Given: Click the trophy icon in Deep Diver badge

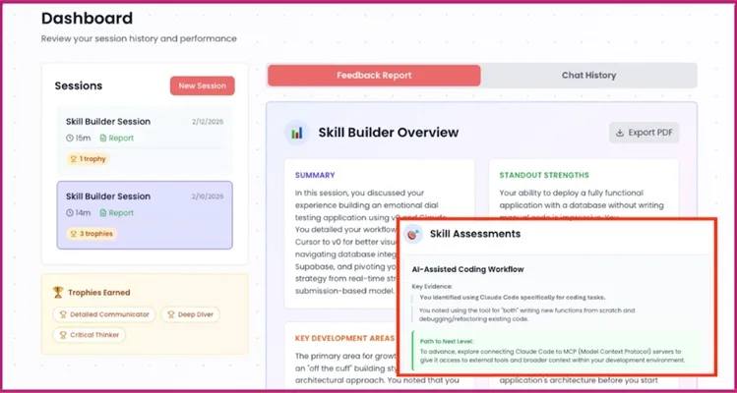Looking at the screenshot, I should tap(169, 314).
